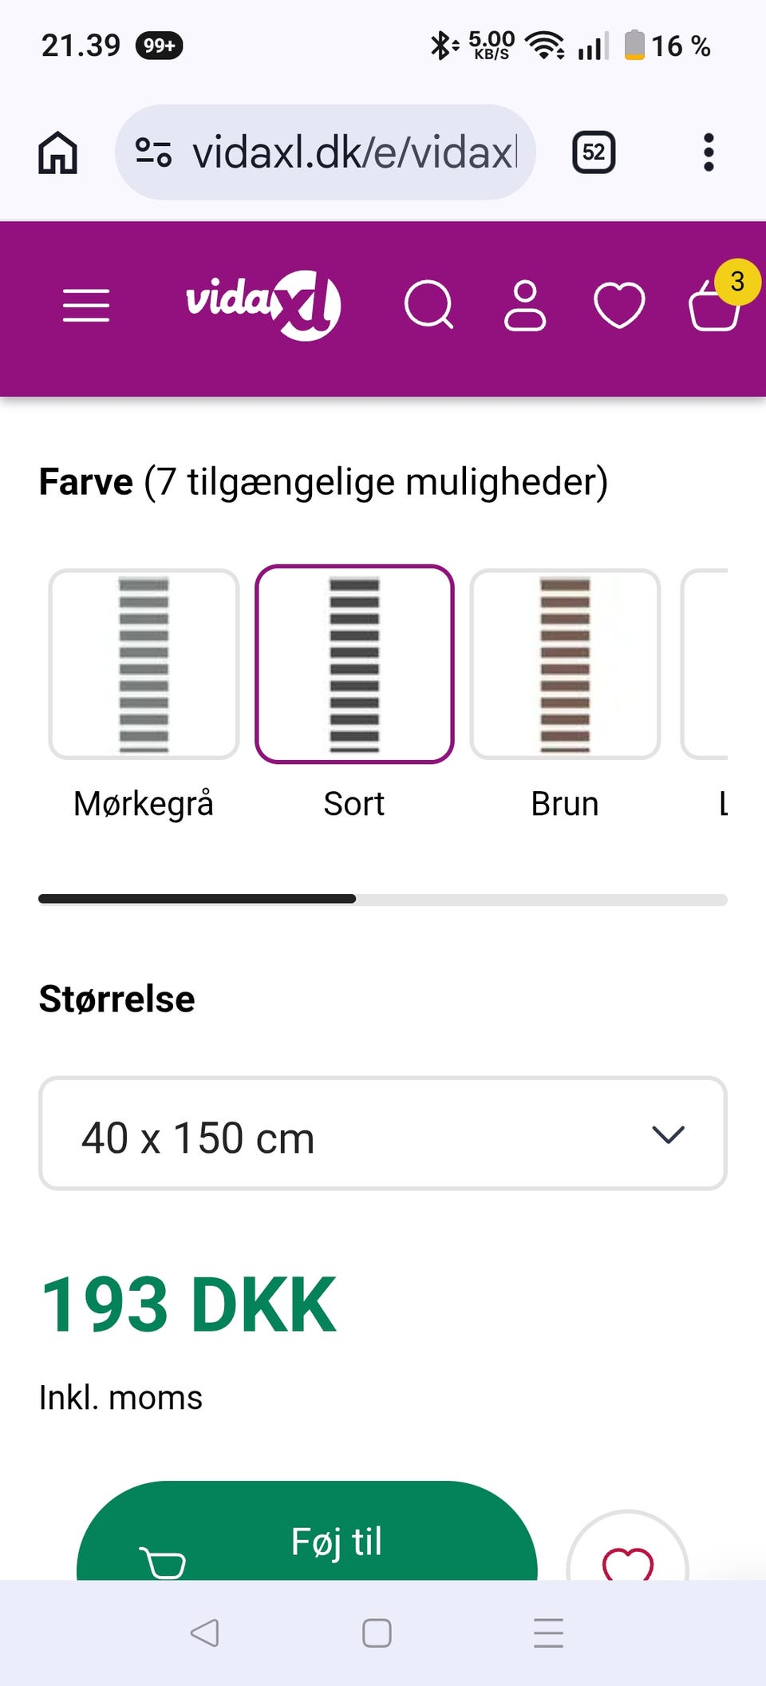The image size is (766, 1686).
Task: Tap the browser home icon
Action: pyautogui.click(x=58, y=152)
